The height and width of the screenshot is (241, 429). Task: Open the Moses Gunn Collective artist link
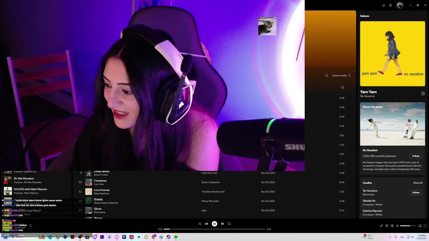(106, 203)
